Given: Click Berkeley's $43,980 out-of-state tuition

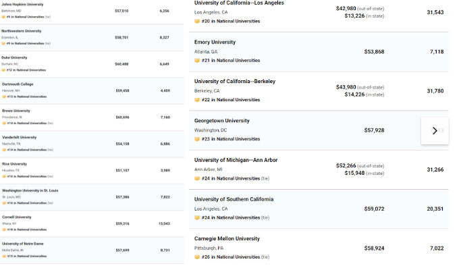Looking at the screenshot, I should (x=346, y=87).
